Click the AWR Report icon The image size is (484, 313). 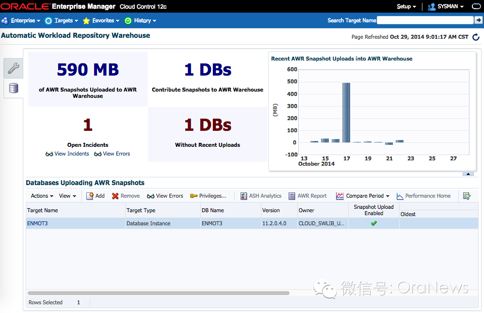pyautogui.click(x=291, y=196)
